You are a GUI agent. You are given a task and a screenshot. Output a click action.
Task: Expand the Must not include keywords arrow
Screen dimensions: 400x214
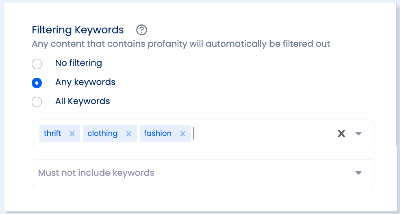tap(359, 173)
